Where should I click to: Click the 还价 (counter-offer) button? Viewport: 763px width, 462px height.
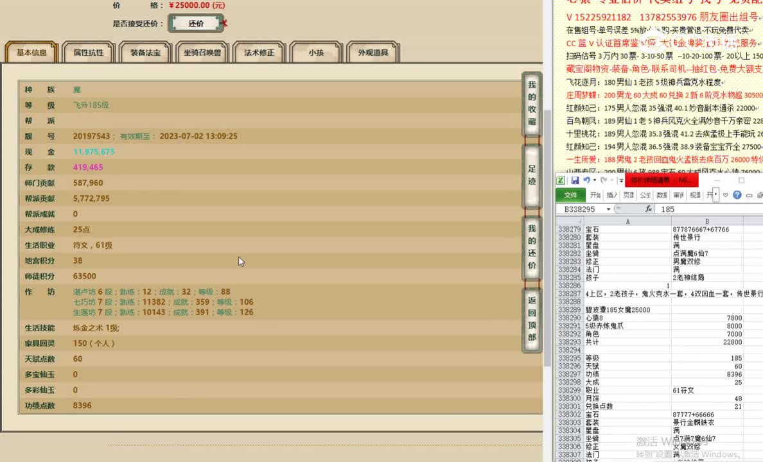196,23
